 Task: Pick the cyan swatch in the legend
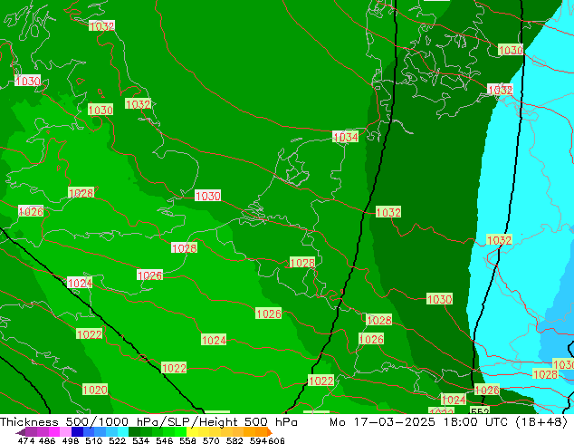[123, 431]
